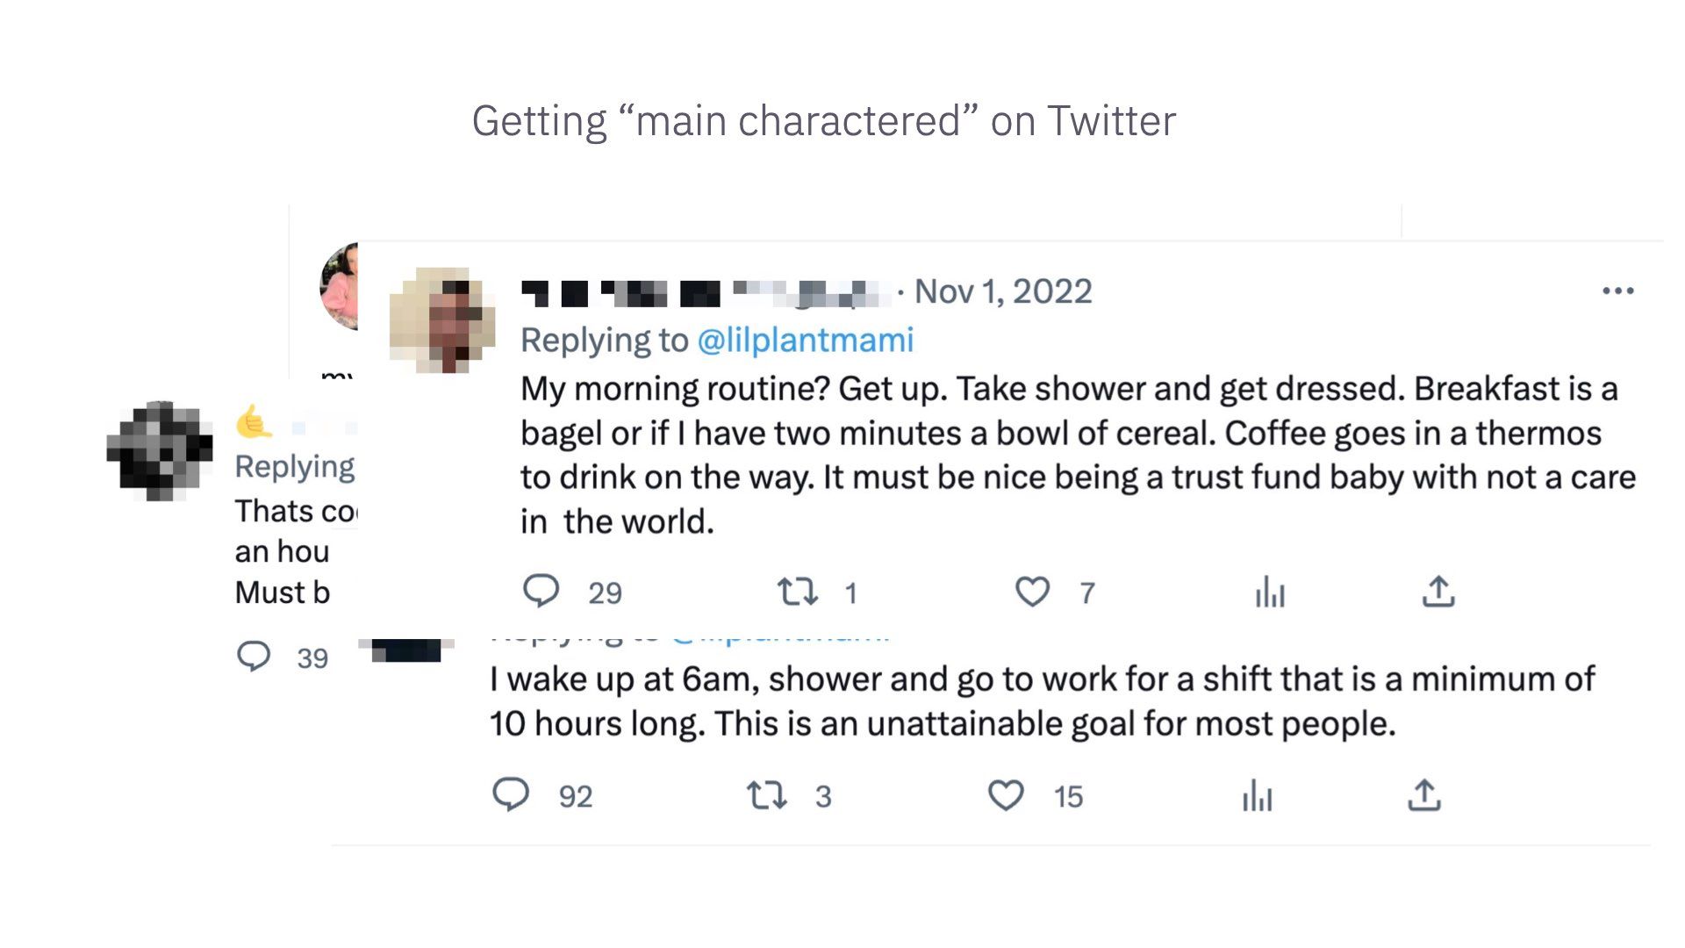
Task: Open the morning routine tweet text
Action: pyautogui.click(x=1078, y=455)
